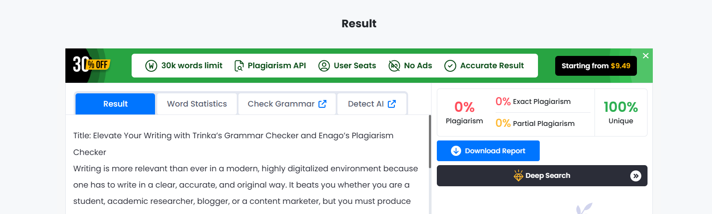Click the User Seats person icon
712x214 pixels.
coord(324,66)
